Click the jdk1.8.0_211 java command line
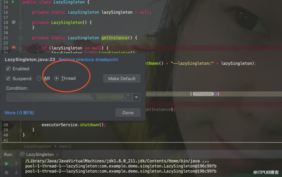 pyautogui.click(x=117, y=161)
